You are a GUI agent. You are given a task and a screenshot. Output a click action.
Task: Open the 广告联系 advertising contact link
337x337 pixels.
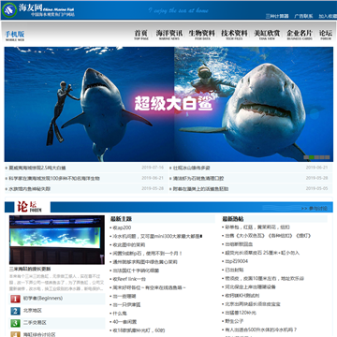(303, 16)
